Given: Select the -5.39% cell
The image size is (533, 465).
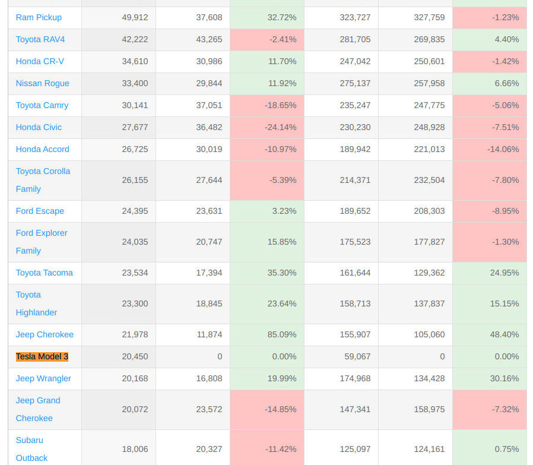Looking at the screenshot, I should (x=267, y=181).
